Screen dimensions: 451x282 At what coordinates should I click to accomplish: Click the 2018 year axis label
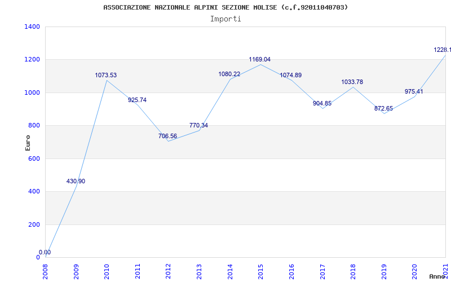[x=353, y=272]
